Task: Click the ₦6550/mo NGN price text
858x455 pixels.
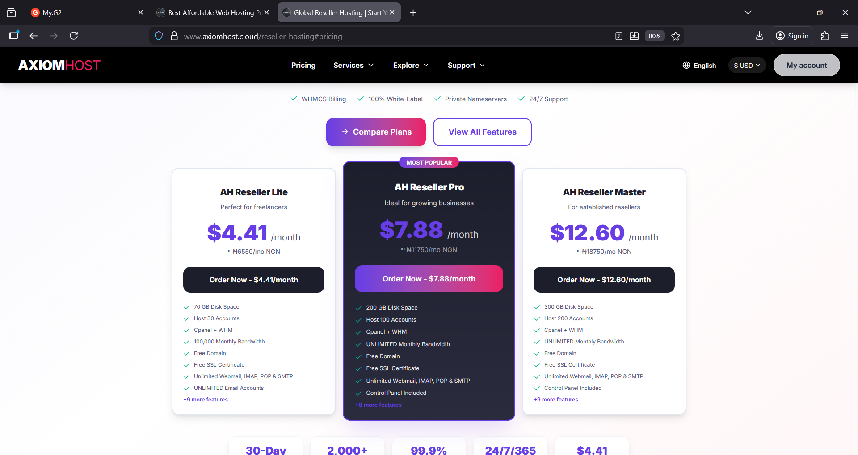Action: click(254, 252)
